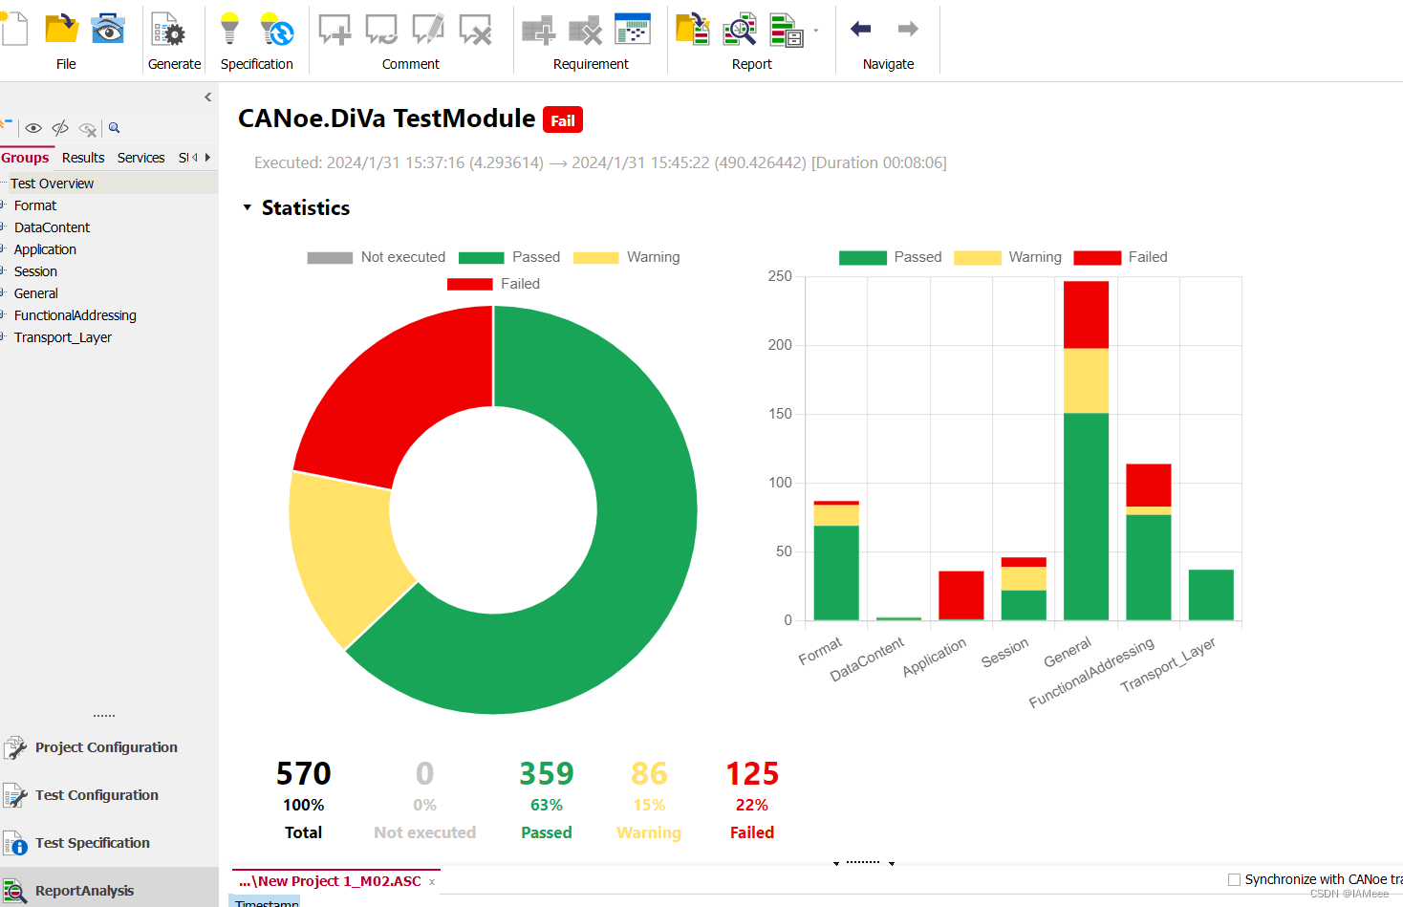Click the magnifier search icon in side panel
Screen dimensions: 1403x907
point(115,128)
